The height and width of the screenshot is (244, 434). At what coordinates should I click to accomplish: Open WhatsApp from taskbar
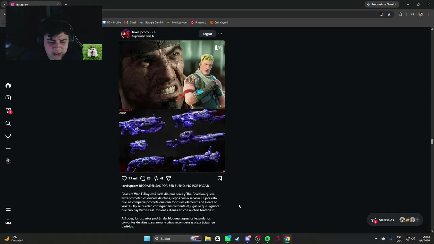point(228,239)
